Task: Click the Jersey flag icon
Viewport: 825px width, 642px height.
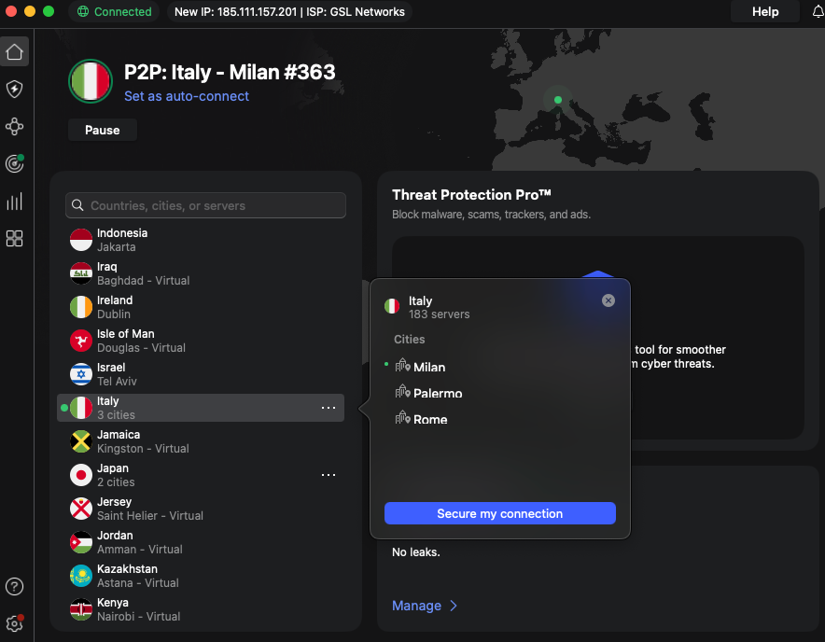Action: click(81, 509)
